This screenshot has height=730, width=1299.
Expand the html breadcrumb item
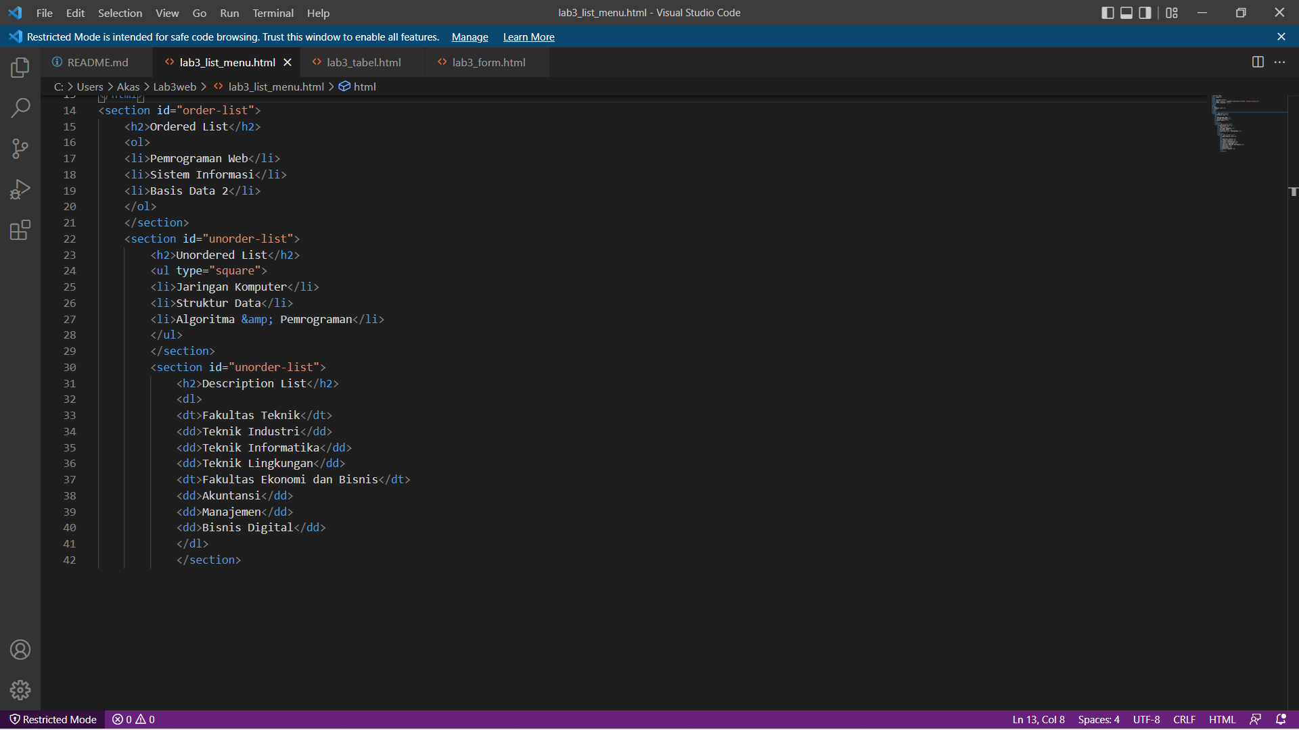pos(363,87)
